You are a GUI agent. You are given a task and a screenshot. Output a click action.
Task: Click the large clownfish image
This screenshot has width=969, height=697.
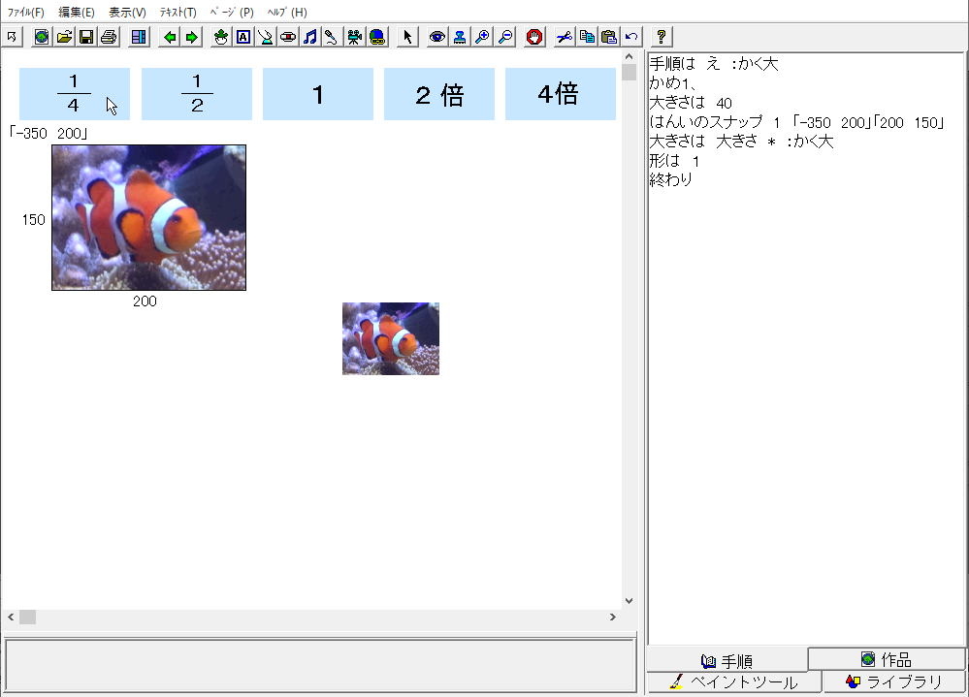148,217
